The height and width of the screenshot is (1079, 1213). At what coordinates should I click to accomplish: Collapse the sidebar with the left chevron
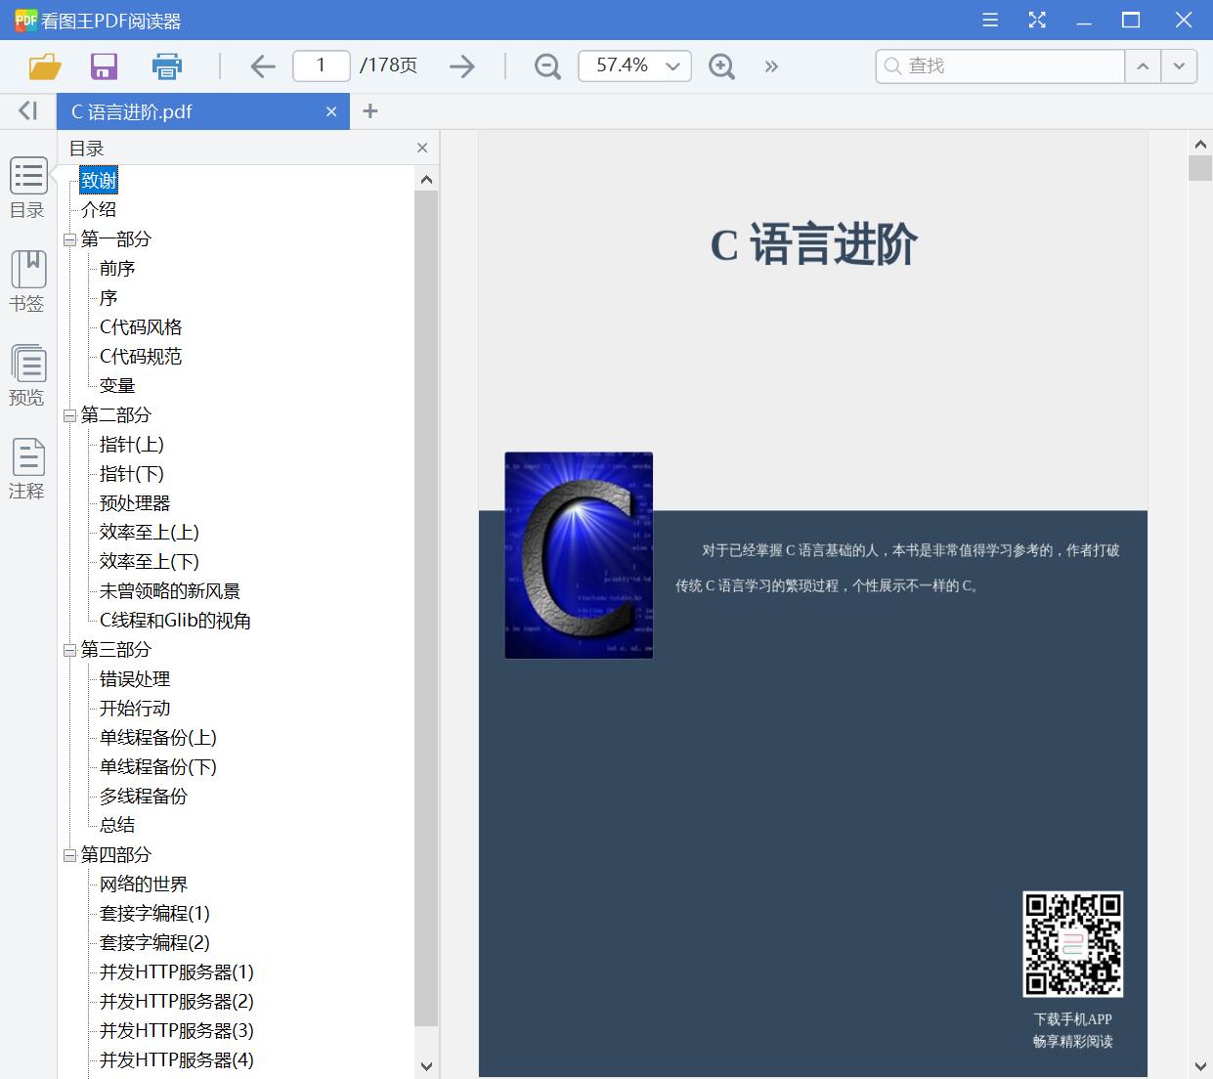[26, 110]
